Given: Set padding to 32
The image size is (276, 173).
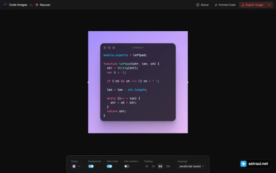Looking at the screenshot, I should tap(154, 166).
